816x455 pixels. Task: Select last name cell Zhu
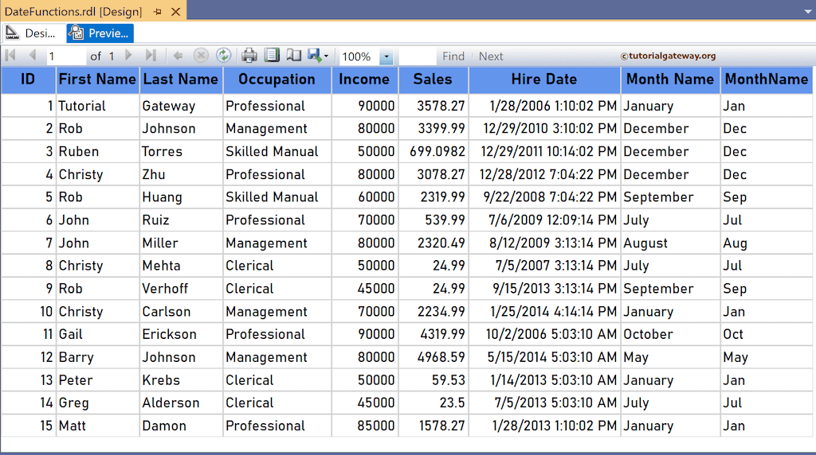(x=181, y=174)
